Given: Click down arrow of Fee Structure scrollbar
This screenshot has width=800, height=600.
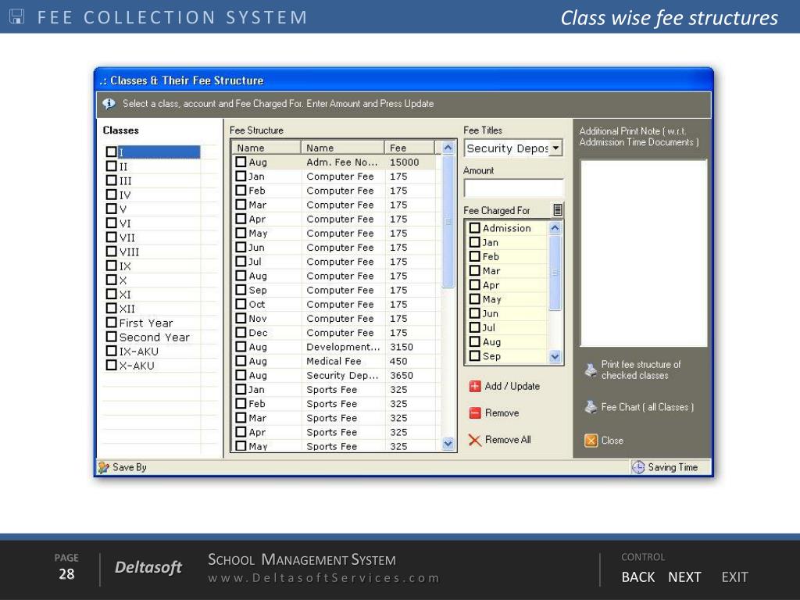Looking at the screenshot, I should pos(448,444).
